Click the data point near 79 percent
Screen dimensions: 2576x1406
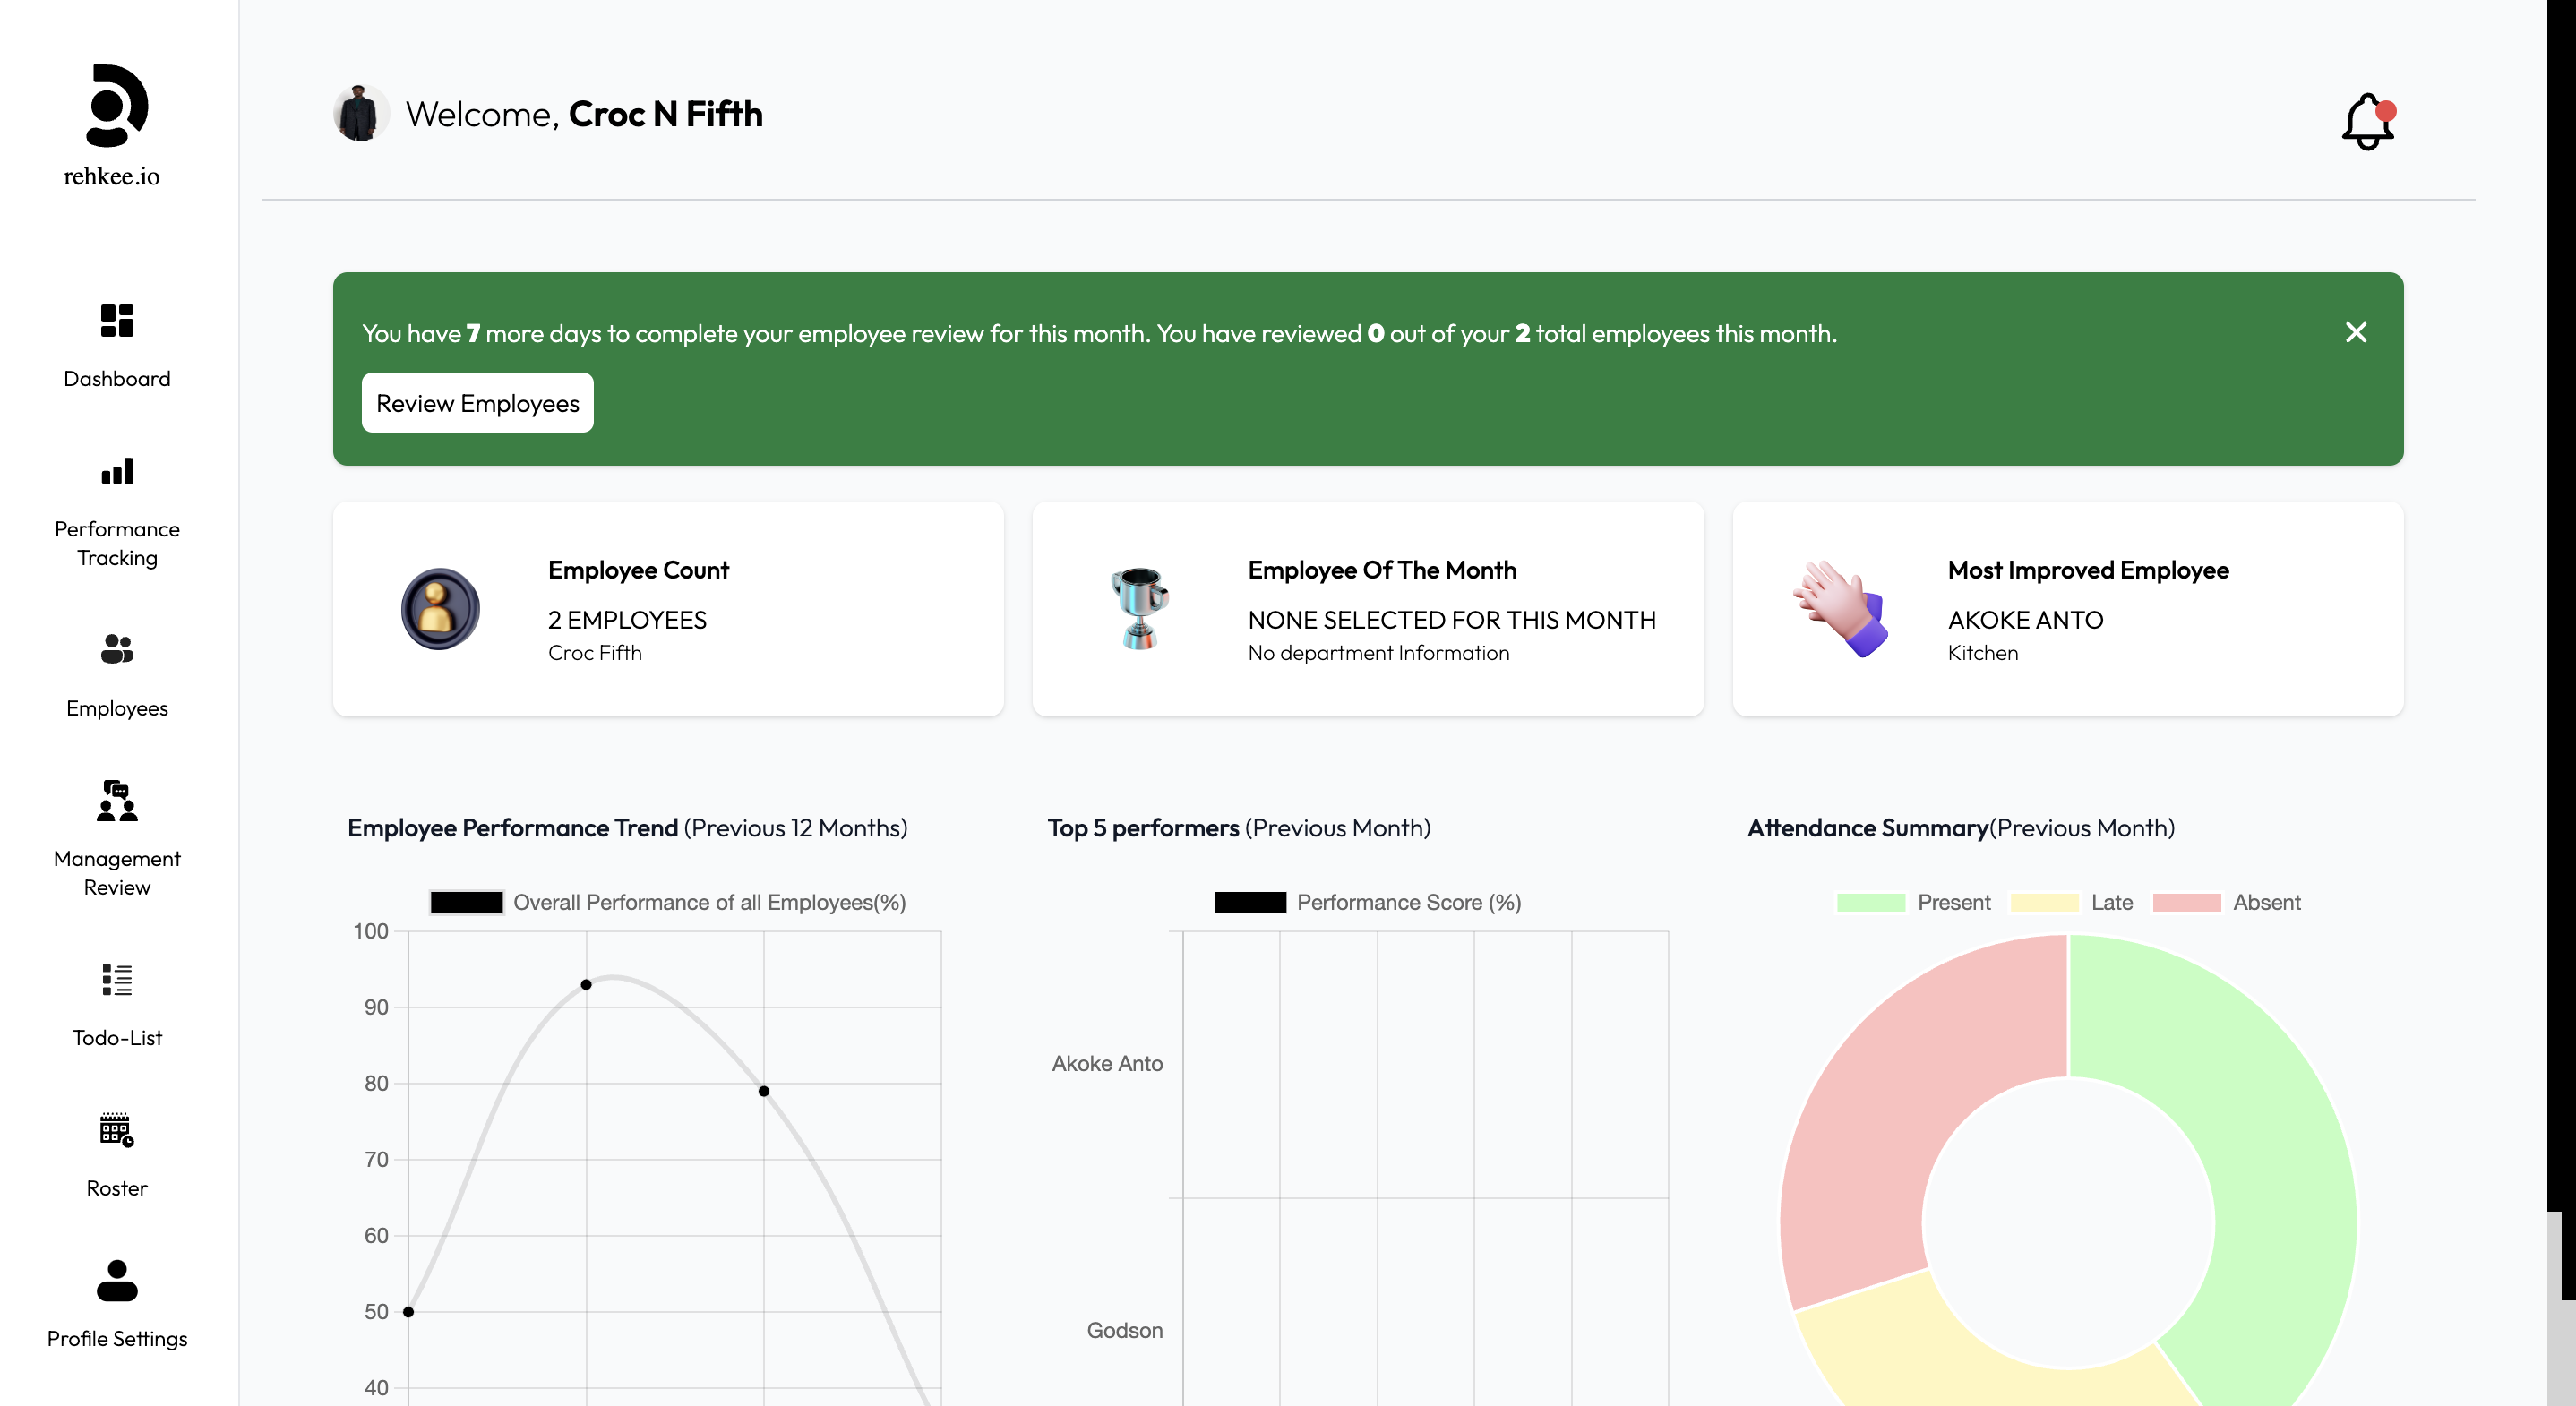[764, 1091]
